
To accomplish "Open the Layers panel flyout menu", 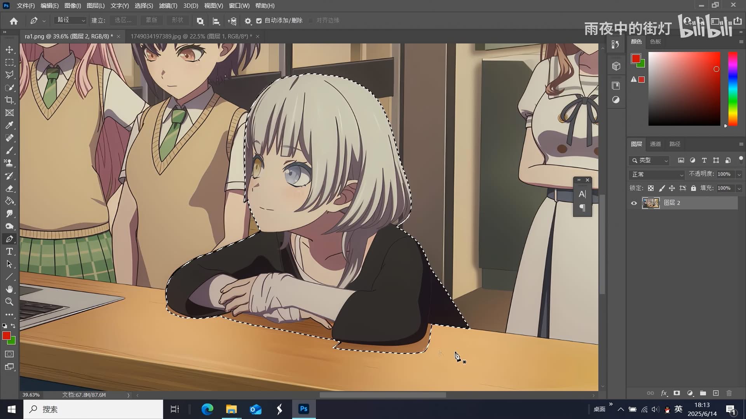I will (x=741, y=144).
